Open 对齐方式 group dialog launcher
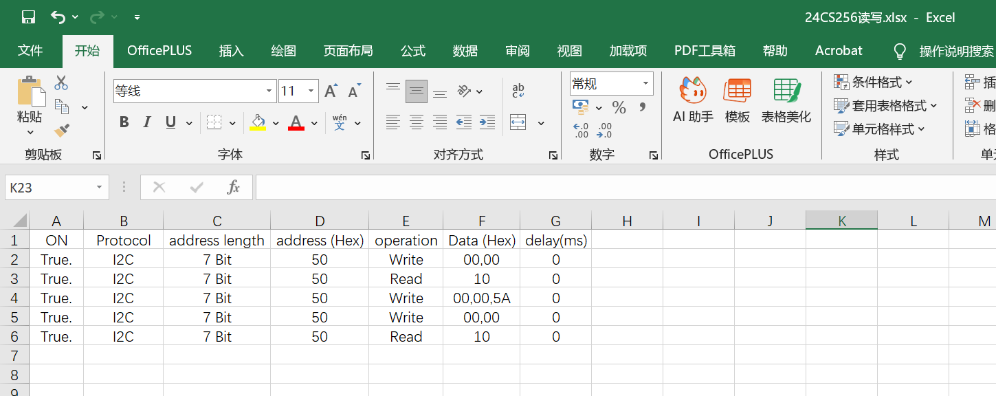 (x=553, y=156)
